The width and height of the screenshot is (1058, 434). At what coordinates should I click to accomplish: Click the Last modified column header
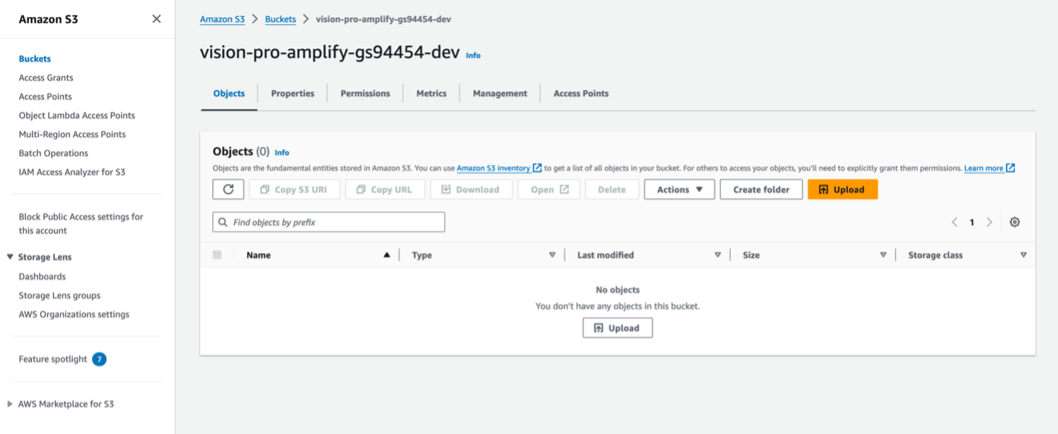(605, 255)
